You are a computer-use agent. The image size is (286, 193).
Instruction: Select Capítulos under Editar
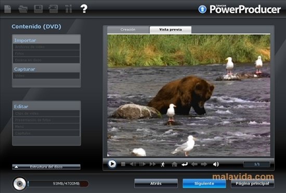click(x=46, y=133)
